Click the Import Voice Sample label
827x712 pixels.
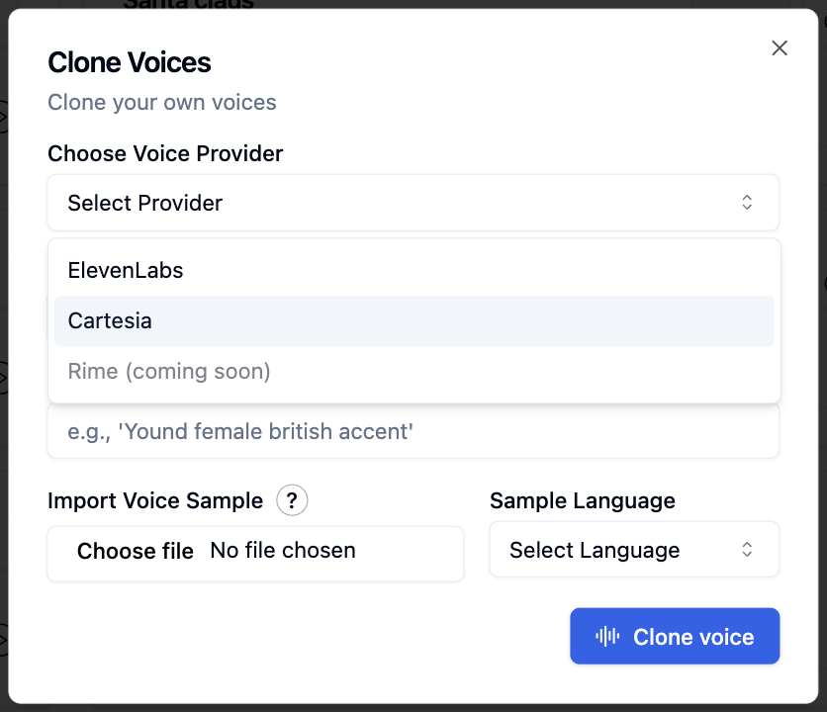155,500
